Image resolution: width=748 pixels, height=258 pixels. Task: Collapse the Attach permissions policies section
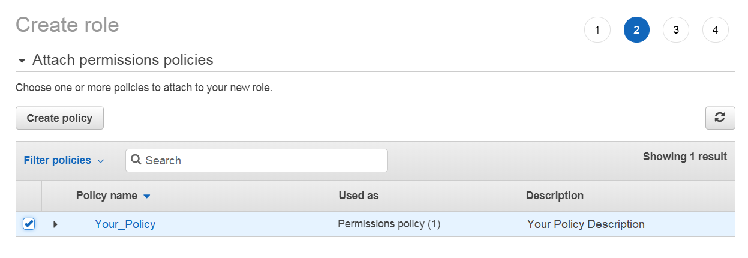[22, 61]
